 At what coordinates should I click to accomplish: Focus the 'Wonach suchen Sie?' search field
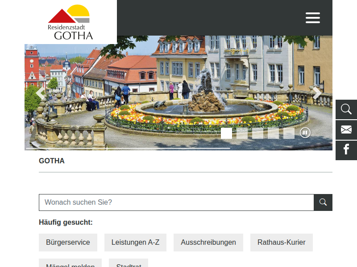coord(176,202)
